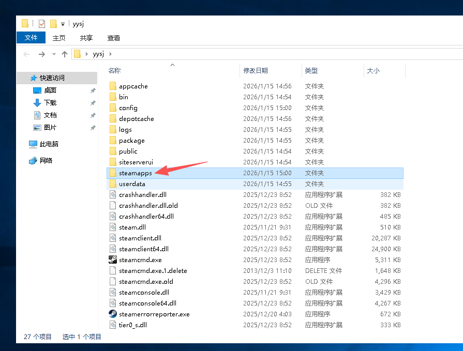Select the crashhandler.dll file icon

(113, 195)
